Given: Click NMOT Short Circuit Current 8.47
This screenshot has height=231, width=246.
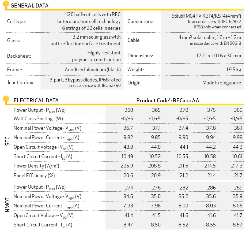Looking at the screenshot, I should pyautogui.click(x=128, y=225).
